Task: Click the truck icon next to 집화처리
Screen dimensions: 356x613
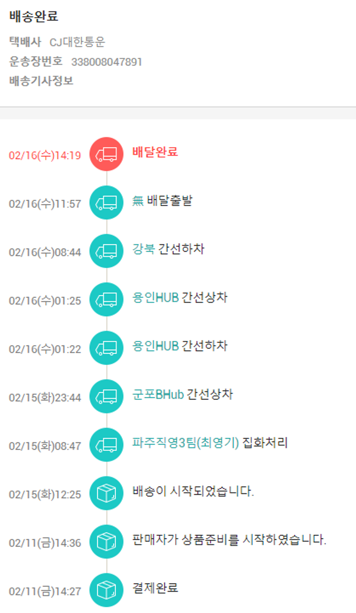Action: pyautogui.click(x=106, y=444)
